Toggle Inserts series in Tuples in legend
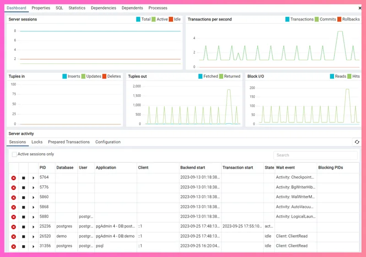 65,76
